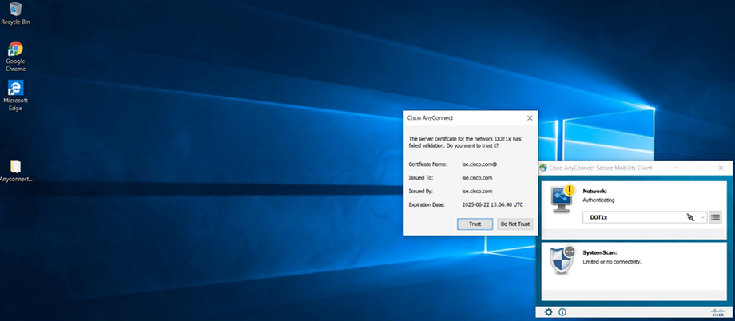Click the 'Cisco AnyConnect' dialog title
The image size is (735, 321).
coord(431,118)
